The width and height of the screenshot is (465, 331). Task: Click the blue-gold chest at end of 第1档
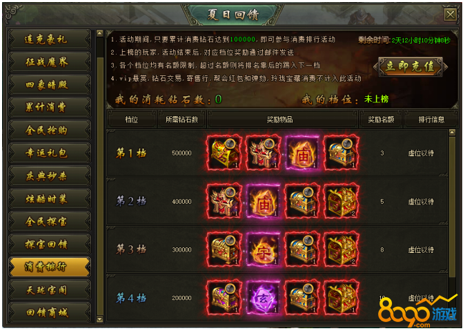click(x=342, y=153)
